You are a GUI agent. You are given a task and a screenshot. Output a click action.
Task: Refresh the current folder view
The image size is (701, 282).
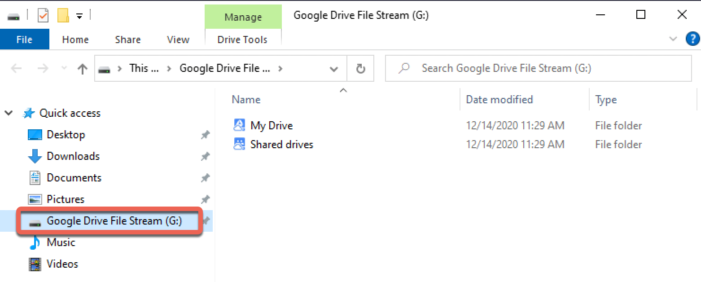pyautogui.click(x=360, y=69)
